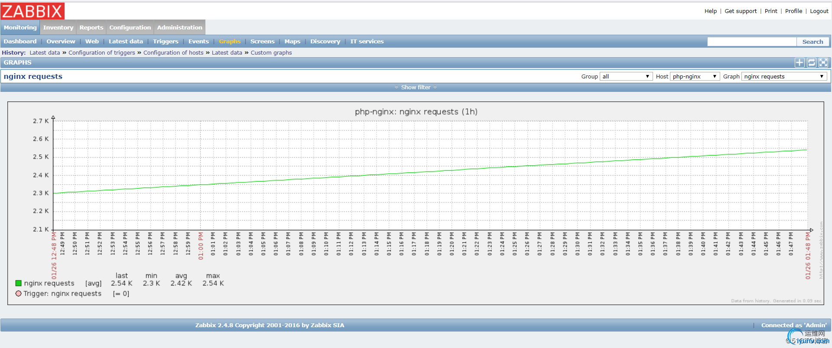Screen dimensions: 832x348
Task: Expand the Show filter bar
Action: coord(416,88)
